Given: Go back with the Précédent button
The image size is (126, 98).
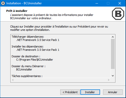Looking at the screenshot, I should (x=70, y=92).
